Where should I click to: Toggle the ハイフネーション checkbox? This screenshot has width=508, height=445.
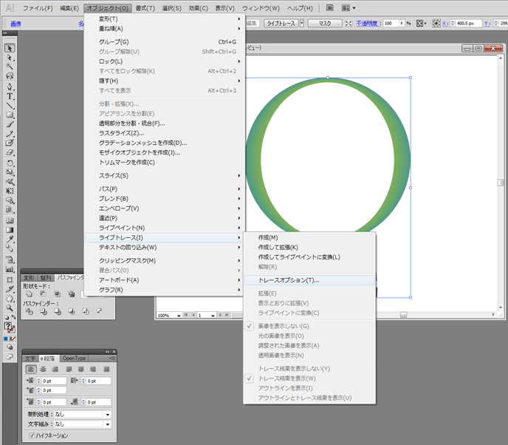click(x=31, y=435)
